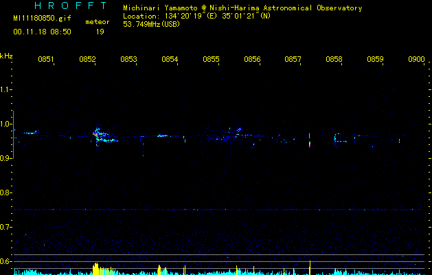Click the 0851 time marker
This screenshot has width=432, height=275.
pyautogui.click(x=46, y=59)
